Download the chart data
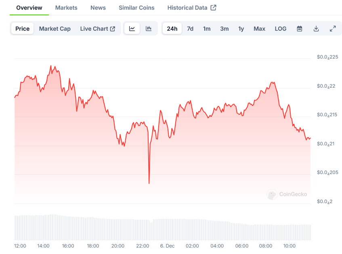Image resolution: width=342 pixels, height=254 pixels. coord(316,29)
